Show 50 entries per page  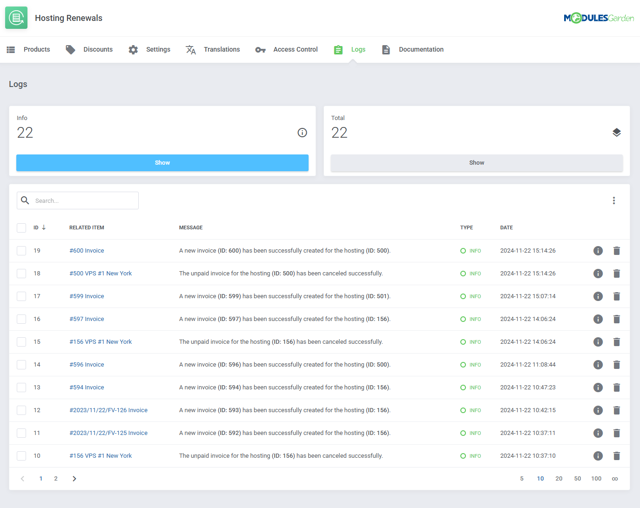point(578,479)
